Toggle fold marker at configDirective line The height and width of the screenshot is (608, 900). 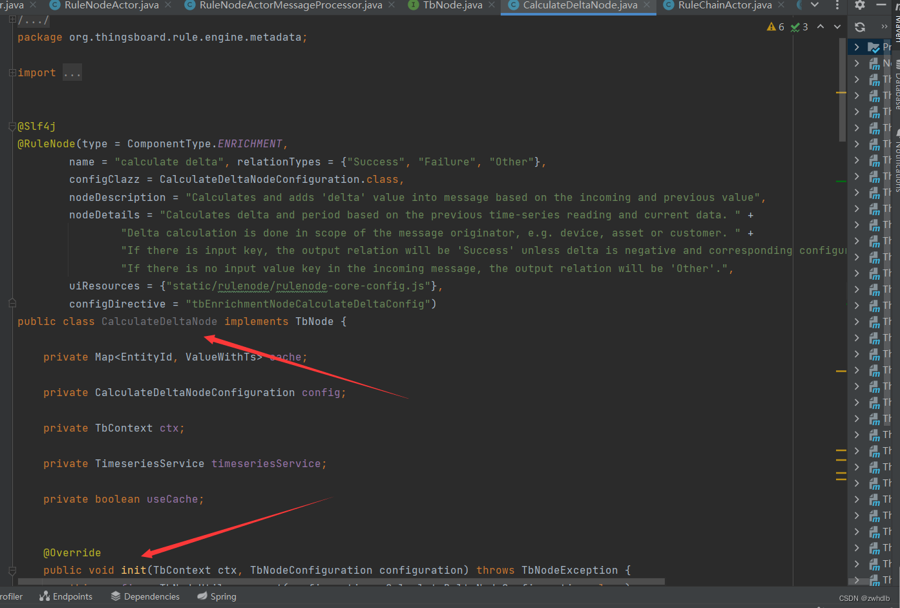pos(12,302)
